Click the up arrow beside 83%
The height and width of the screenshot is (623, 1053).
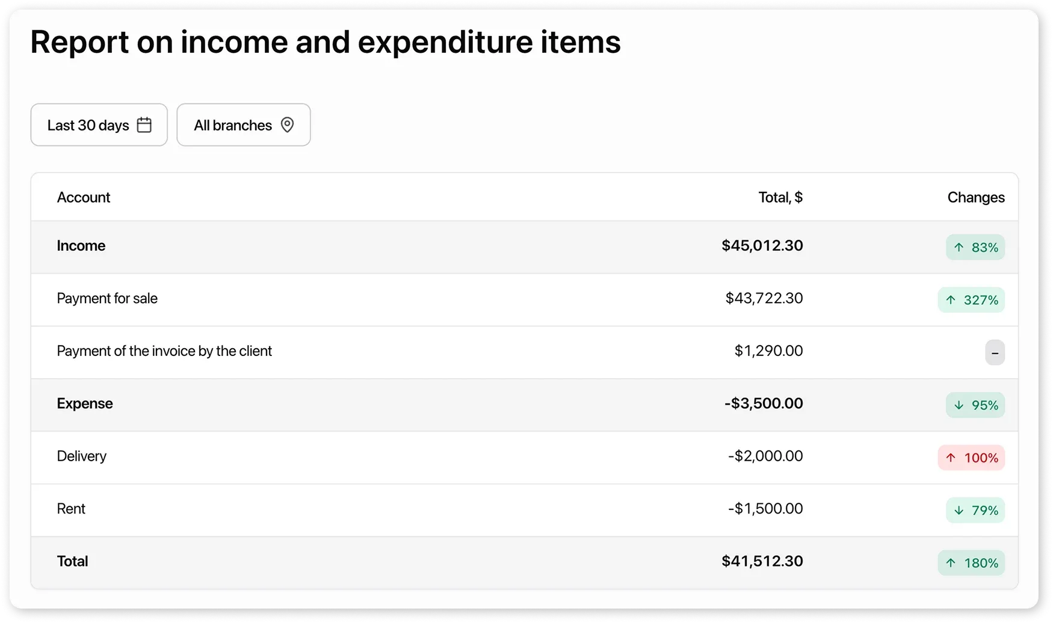click(959, 247)
